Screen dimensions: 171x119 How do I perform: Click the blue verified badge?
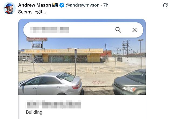click(62, 5)
